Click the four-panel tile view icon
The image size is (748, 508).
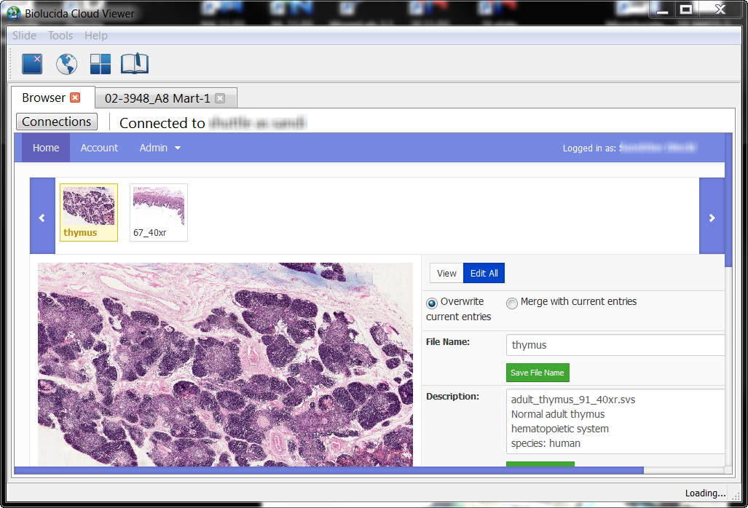tap(101, 64)
